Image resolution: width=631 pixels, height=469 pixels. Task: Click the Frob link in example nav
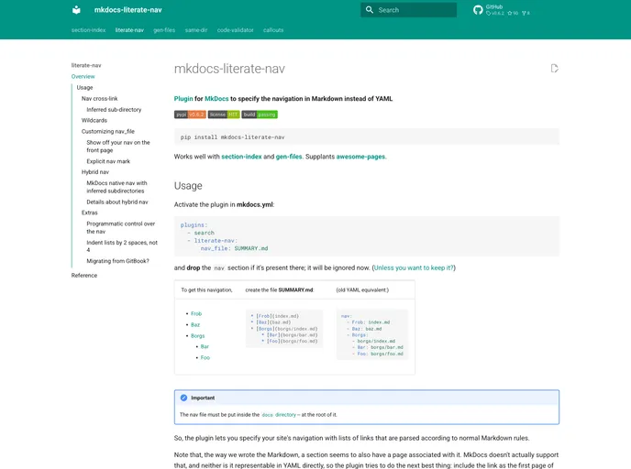coord(196,313)
